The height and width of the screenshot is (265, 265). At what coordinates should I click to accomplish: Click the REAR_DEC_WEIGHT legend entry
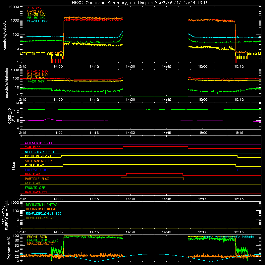(x=41, y=218)
